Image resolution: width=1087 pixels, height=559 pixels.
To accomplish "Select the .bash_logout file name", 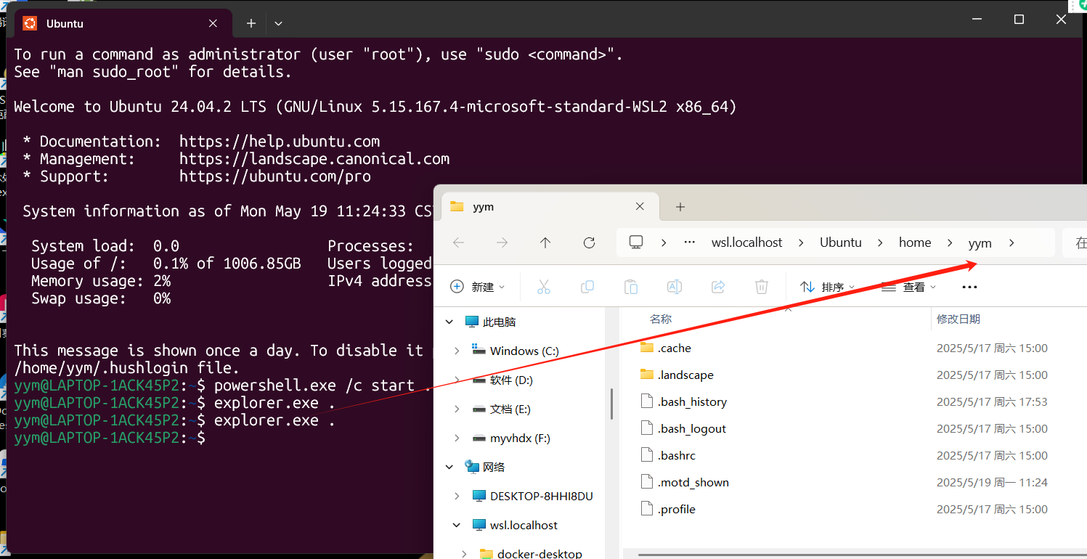I will point(692,428).
